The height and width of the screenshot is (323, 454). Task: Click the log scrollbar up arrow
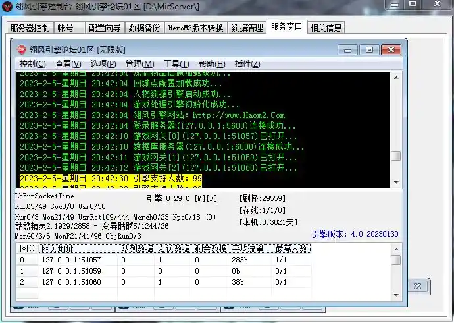396,78
